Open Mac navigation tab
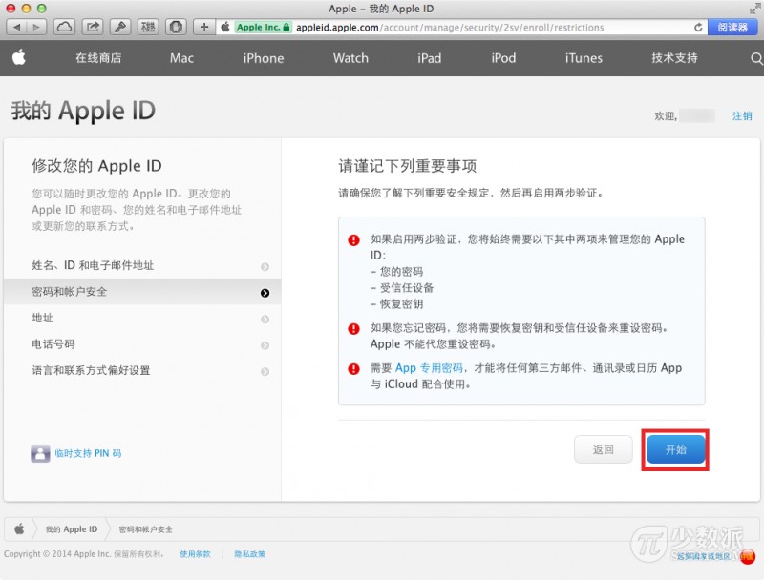764x580 pixels. click(x=181, y=58)
